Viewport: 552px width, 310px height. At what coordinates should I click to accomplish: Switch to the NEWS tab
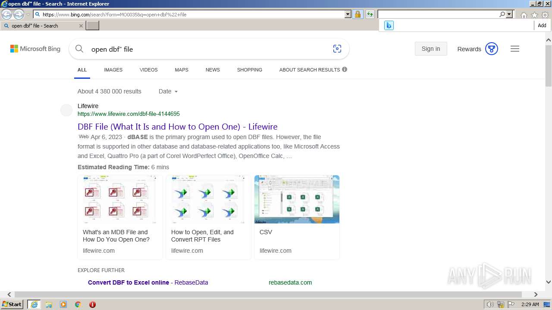point(213,70)
